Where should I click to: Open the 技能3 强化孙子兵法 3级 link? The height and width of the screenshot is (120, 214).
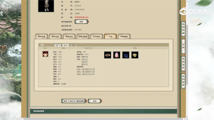click(86, 74)
